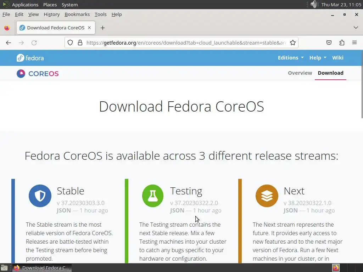Select the Download Fedora CoreOS browser tab

[56, 28]
